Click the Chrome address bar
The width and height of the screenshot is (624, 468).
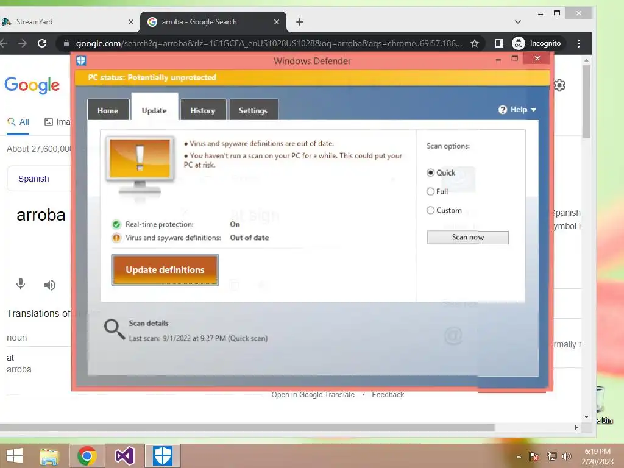click(269, 43)
